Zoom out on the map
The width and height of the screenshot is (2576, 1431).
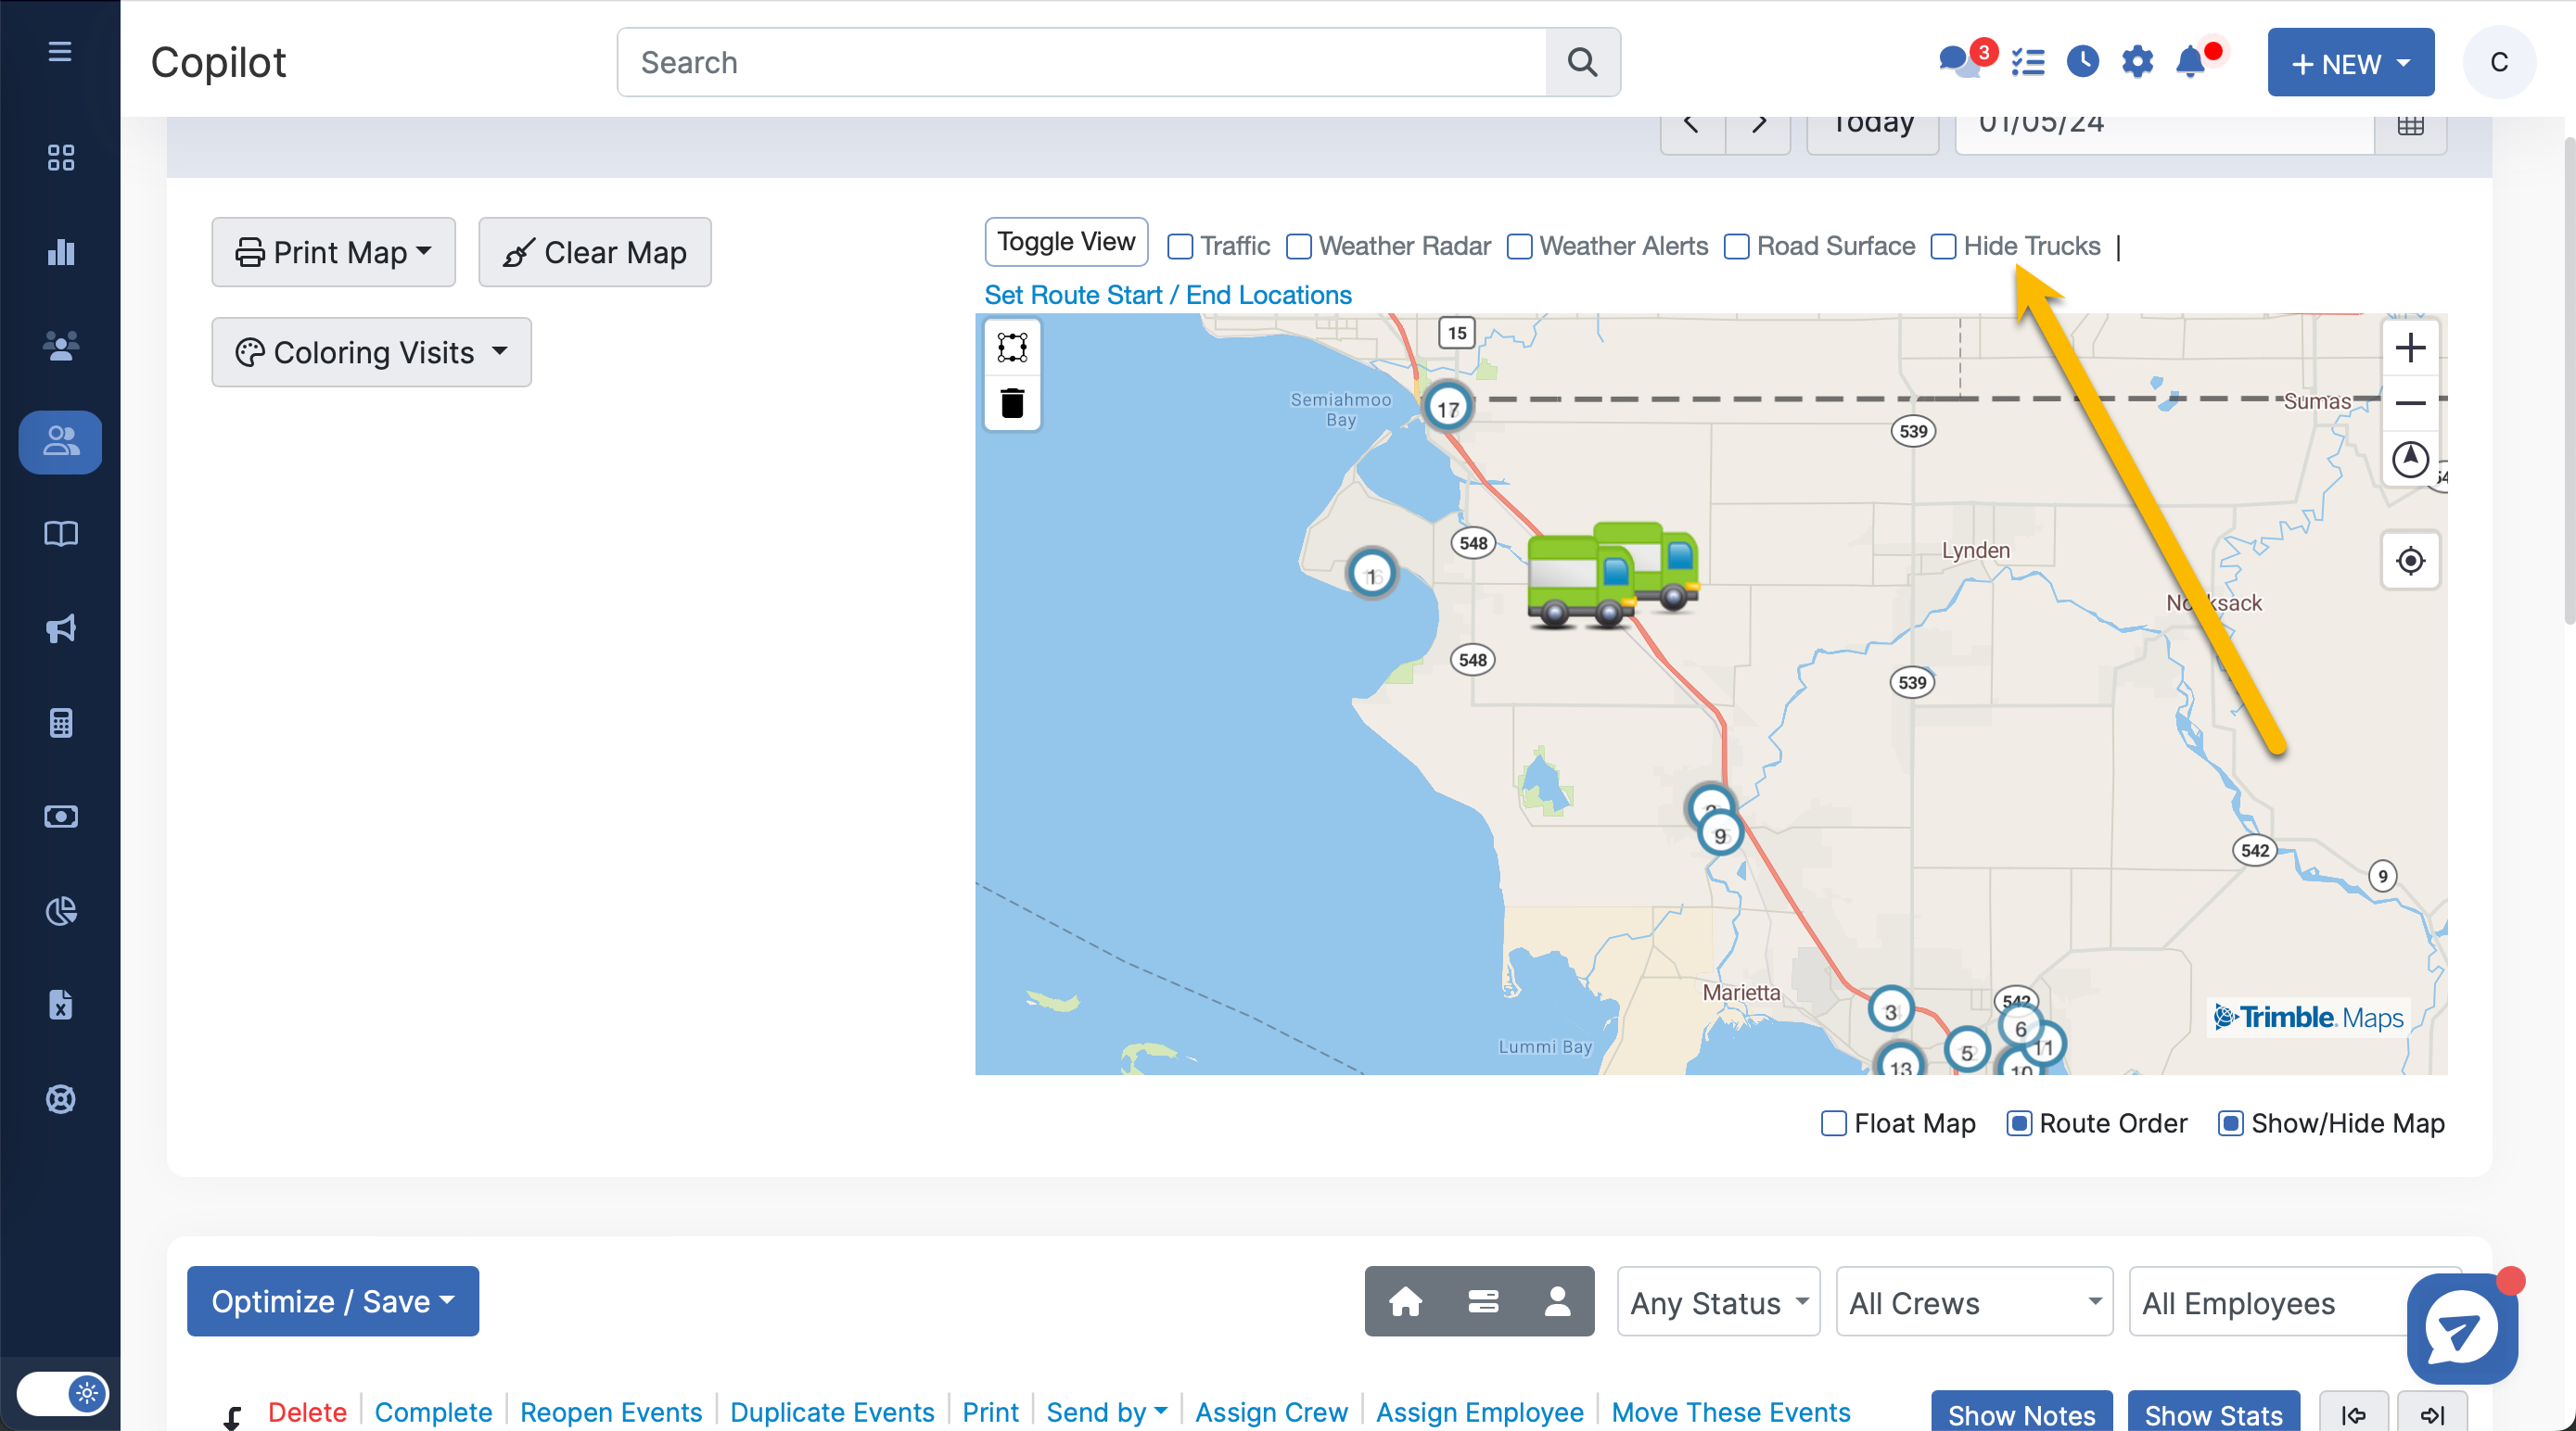point(2410,403)
